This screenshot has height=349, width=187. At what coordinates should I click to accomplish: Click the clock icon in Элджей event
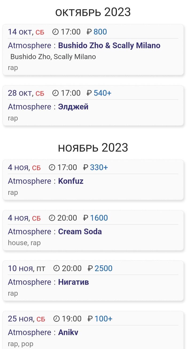click(55, 93)
